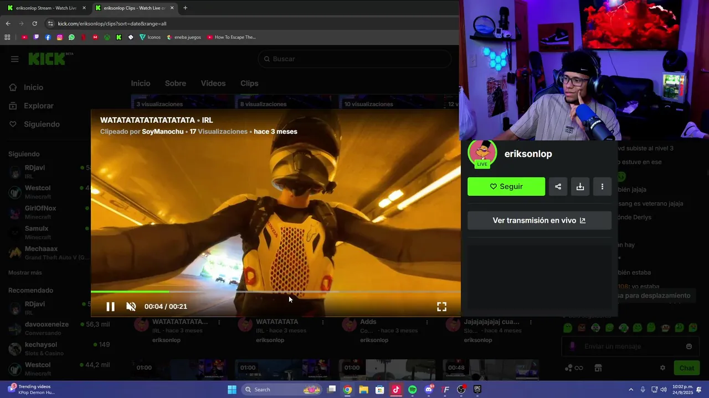This screenshot has width=709, height=398.
Task: Click the Buscar search field
Action: 354,59
